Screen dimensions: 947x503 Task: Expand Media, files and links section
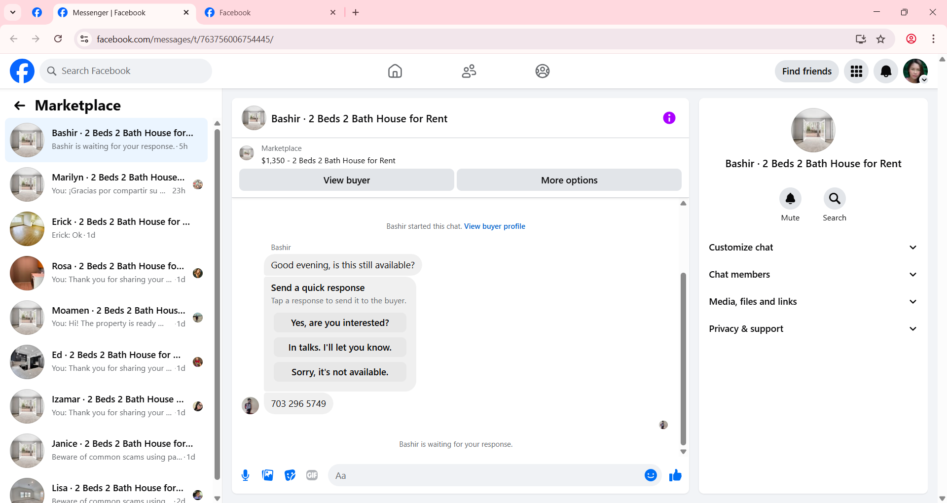point(813,302)
